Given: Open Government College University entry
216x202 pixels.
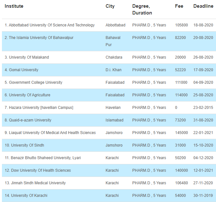Looking at the screenshot, I should (x=36, y=82).
